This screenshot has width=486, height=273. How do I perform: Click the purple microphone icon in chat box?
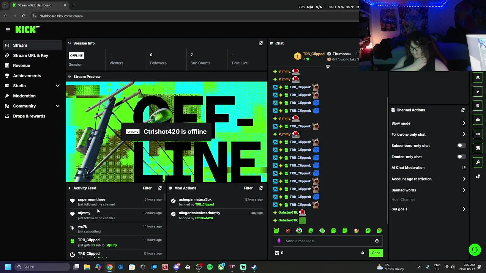pos(279,241)
